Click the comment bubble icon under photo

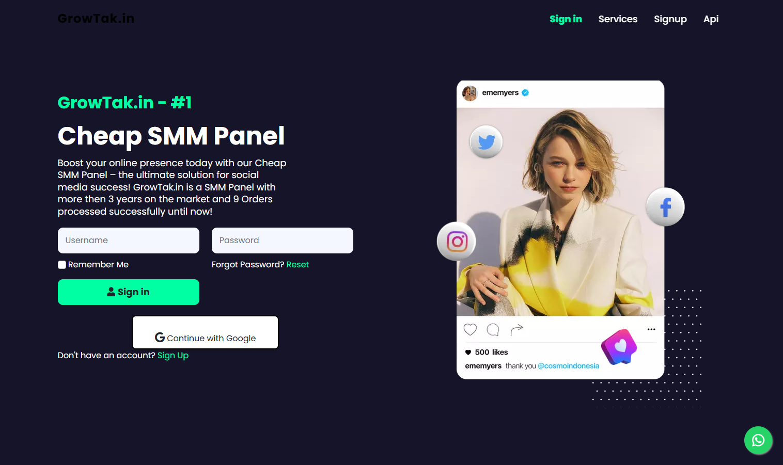click(493, 329)
